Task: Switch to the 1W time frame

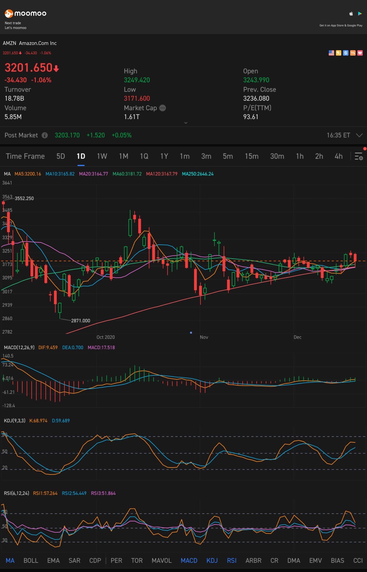Action: click(102, 156)
